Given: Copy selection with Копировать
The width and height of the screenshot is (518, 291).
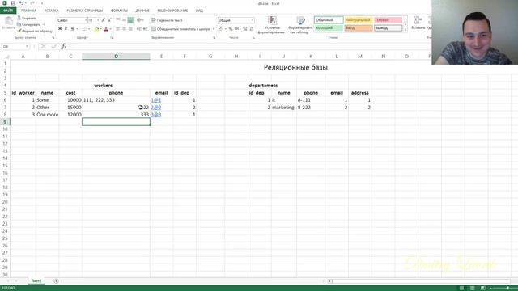Looking at the screenshot, I should (29, 24).
